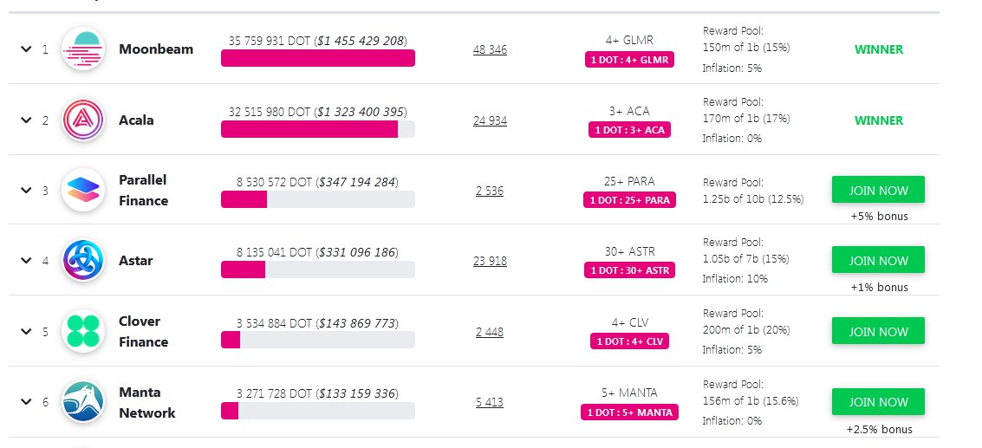Screen dimensions: 982x448
Task: Click the Manta Network logo icon
Action: 83,402
